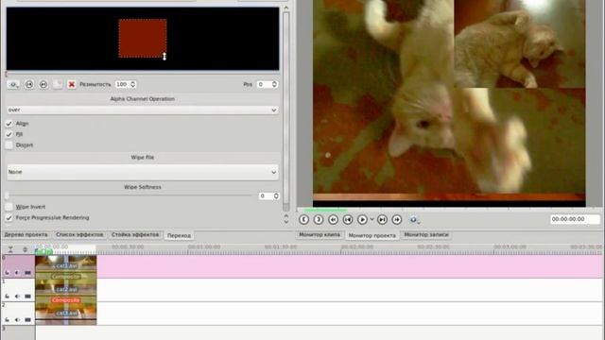This screenshot has width=605, height=340.
Task: Click the track height compress icon above tracks
Action: pos(10,249)
